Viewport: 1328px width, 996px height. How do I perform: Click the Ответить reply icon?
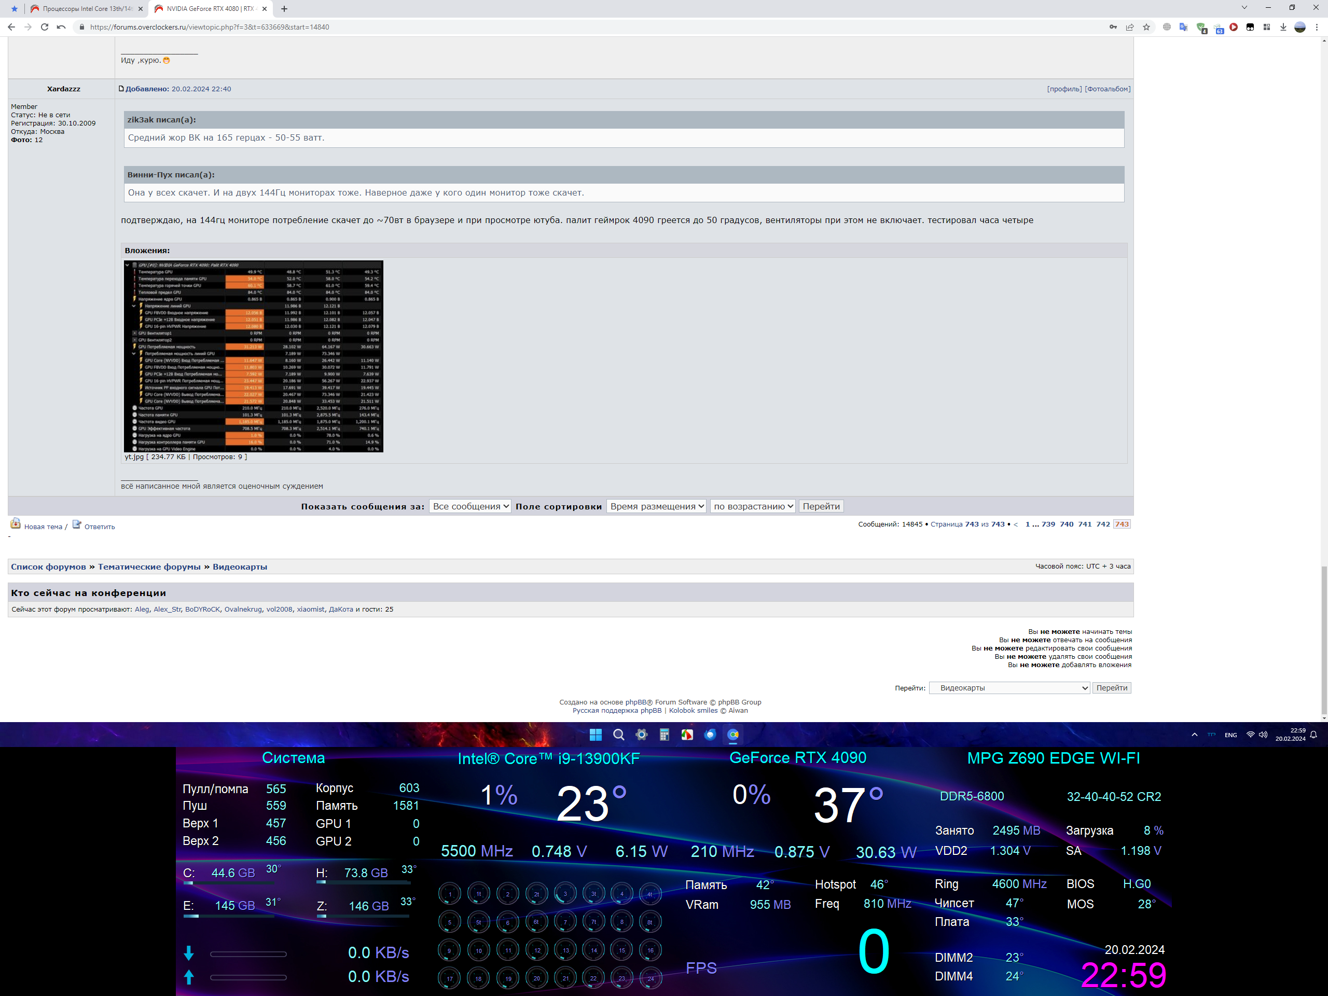coord(77,525)
